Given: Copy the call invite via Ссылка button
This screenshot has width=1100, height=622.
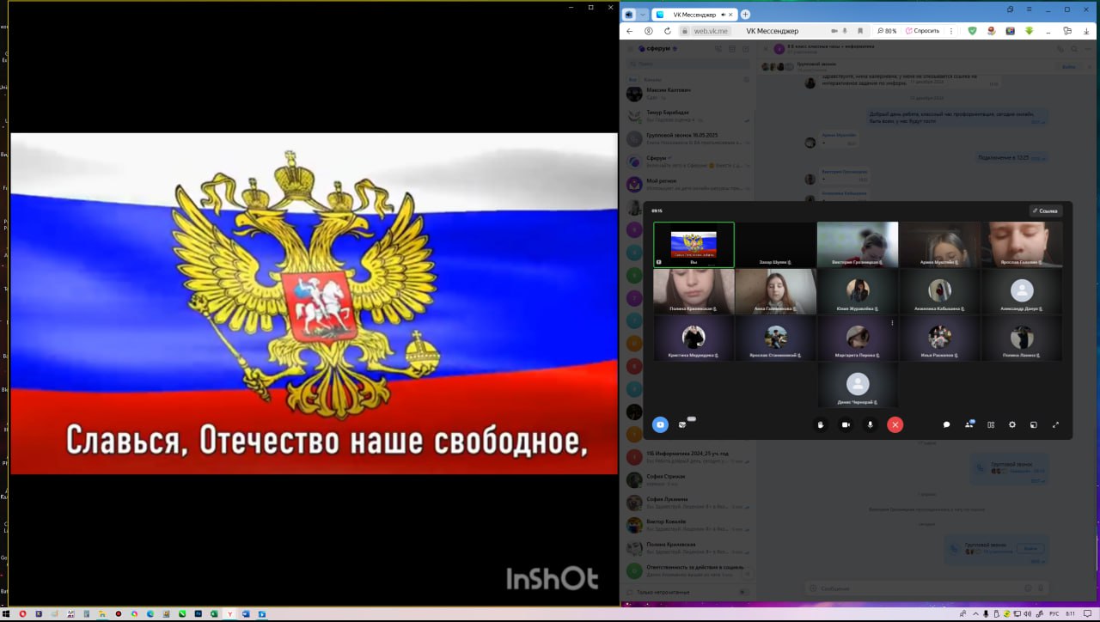Looking at the screenshot, I should (1045, 210).
